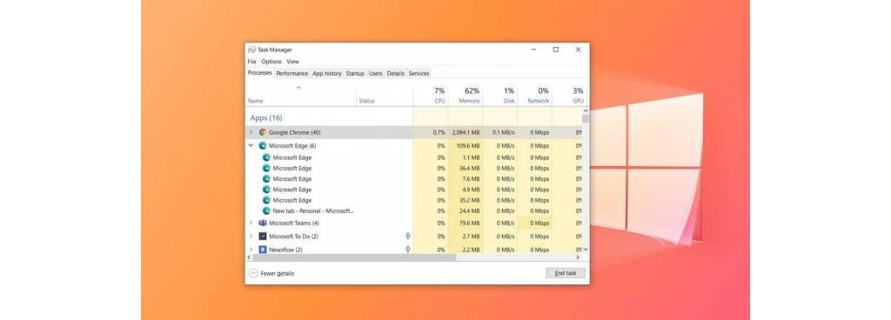
Task: Click the leaf status icon for Microsoft To Do
Action: point(407,236)
